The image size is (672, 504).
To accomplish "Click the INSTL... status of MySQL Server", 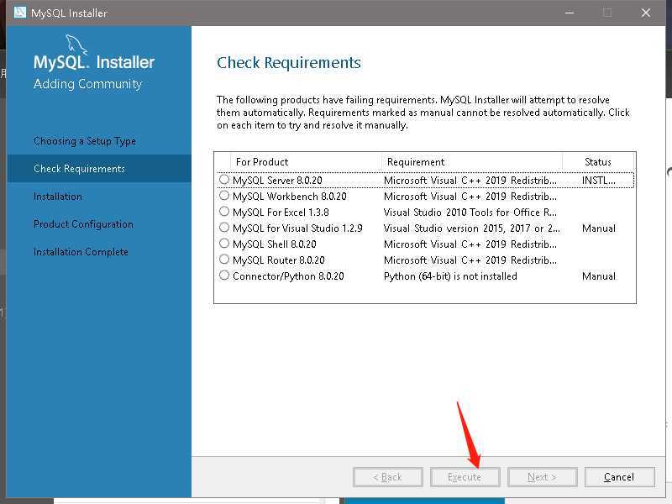I will point(599,181).
